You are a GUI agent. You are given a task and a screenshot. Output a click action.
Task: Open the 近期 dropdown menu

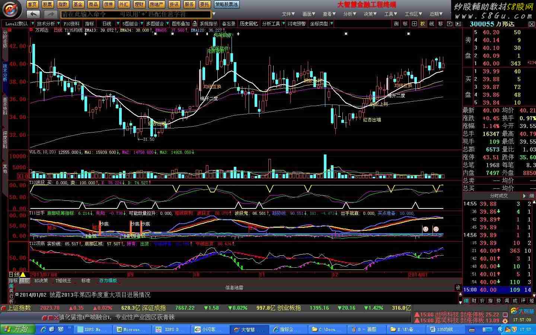click(x=436, y=14)
